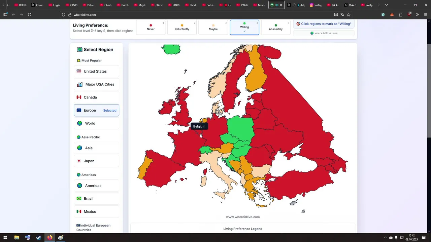
Task: Open uBlock Origin icon with badge 3
Action: (x=409, y=14)
